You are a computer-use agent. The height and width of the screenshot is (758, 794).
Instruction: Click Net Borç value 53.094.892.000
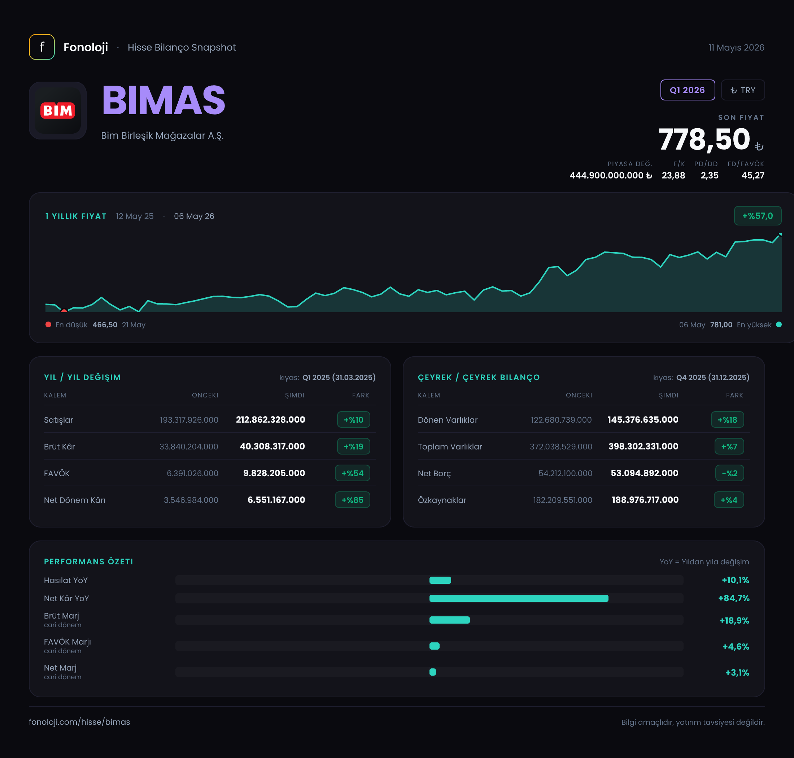[x=645, y=473]
